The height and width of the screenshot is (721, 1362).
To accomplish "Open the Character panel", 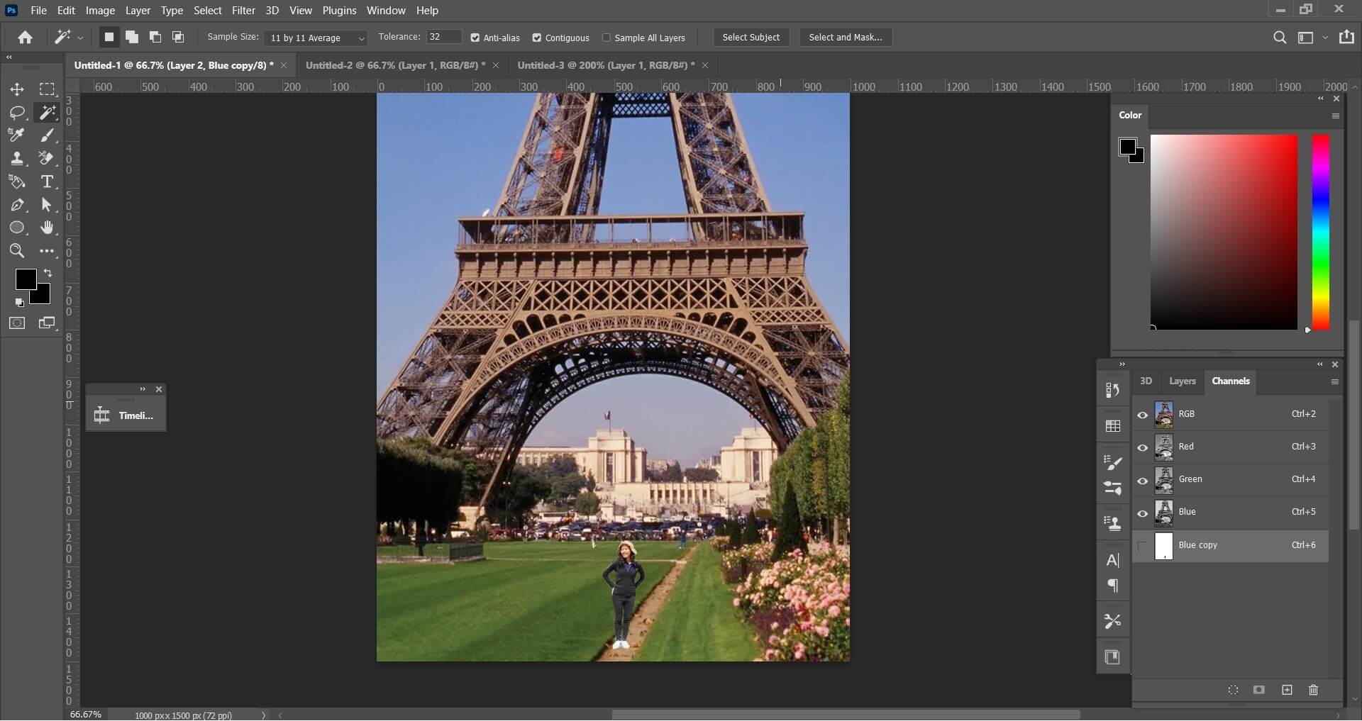I will pyautogui.click(x=1112, y=560).
